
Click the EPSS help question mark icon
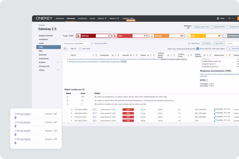coord(207,80)
